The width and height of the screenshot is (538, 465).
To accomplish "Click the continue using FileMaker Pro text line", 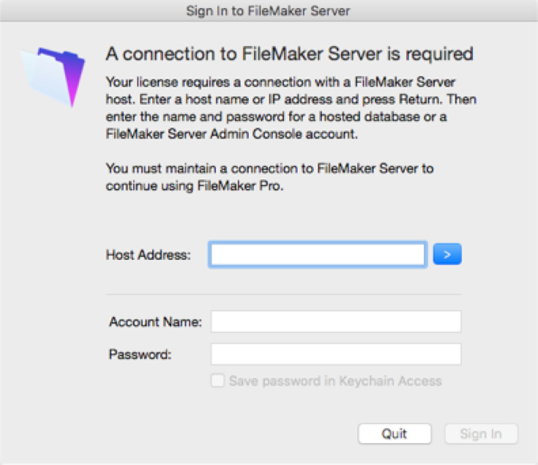I will [195, 186].
